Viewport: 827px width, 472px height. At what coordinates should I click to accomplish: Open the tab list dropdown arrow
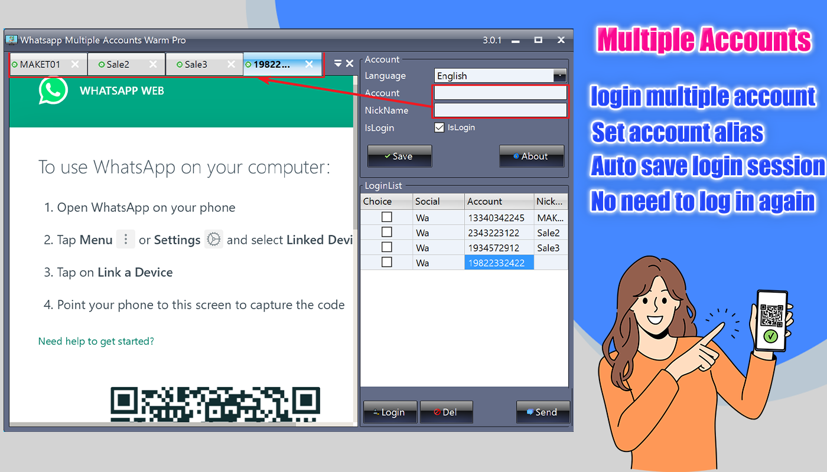338,63
